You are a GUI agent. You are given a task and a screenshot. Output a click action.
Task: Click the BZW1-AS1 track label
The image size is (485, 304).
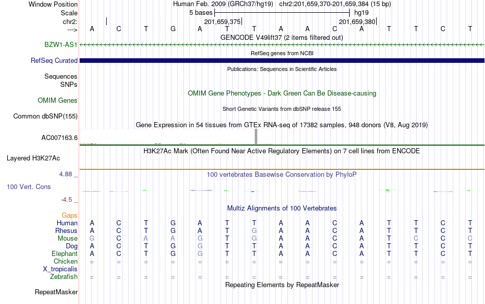(x=61, y=44)
